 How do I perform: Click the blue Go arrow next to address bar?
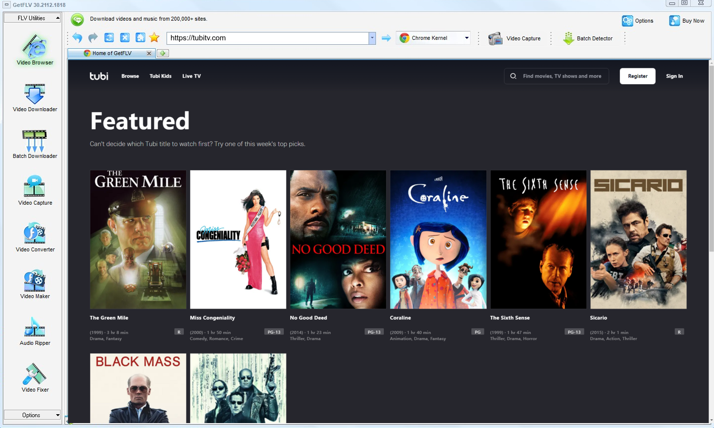click(386, 38)
